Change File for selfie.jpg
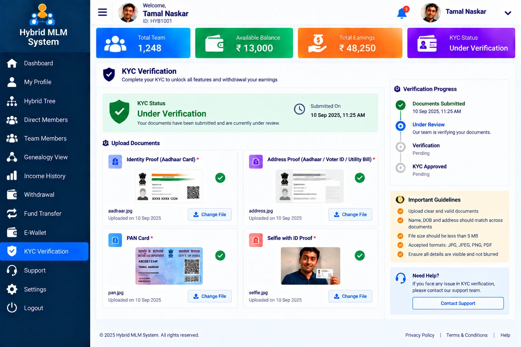 point(350,296)
